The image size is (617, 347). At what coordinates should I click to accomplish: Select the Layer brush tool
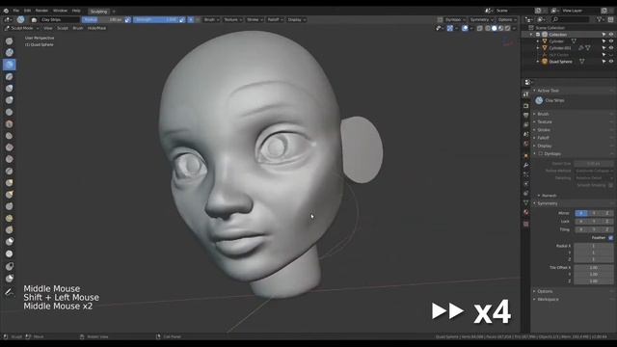click(10, 76)
